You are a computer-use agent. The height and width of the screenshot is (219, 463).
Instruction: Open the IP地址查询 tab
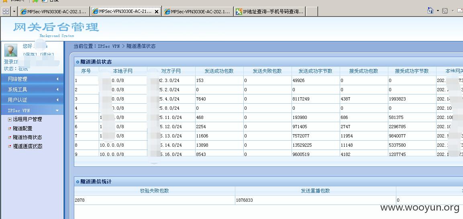269,12
